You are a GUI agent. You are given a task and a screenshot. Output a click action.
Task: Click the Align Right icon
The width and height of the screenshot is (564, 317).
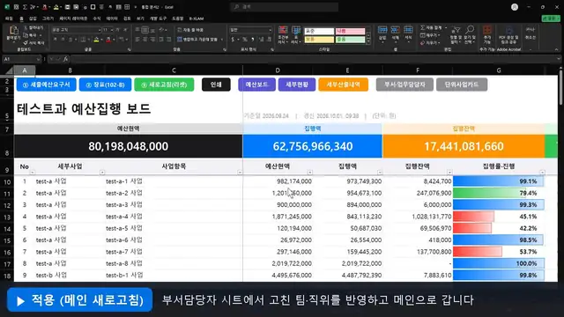pos(152,39)
